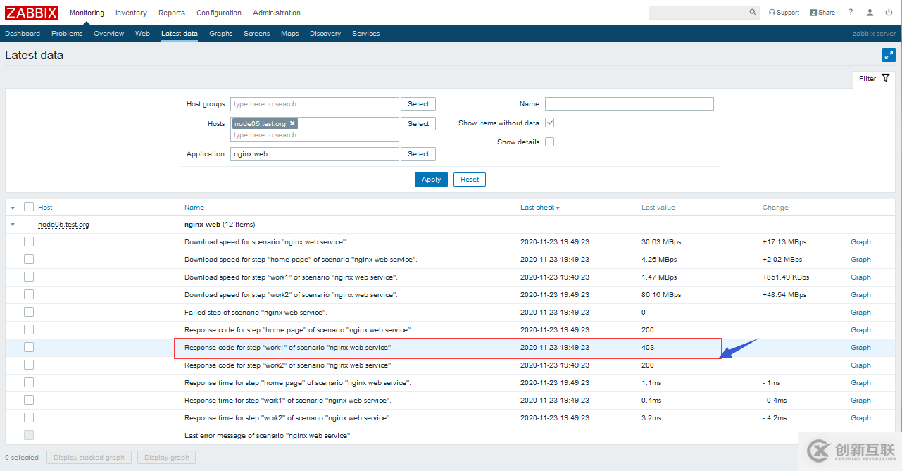
Task: Click the Host groups search field
Action: pos(315,103)
